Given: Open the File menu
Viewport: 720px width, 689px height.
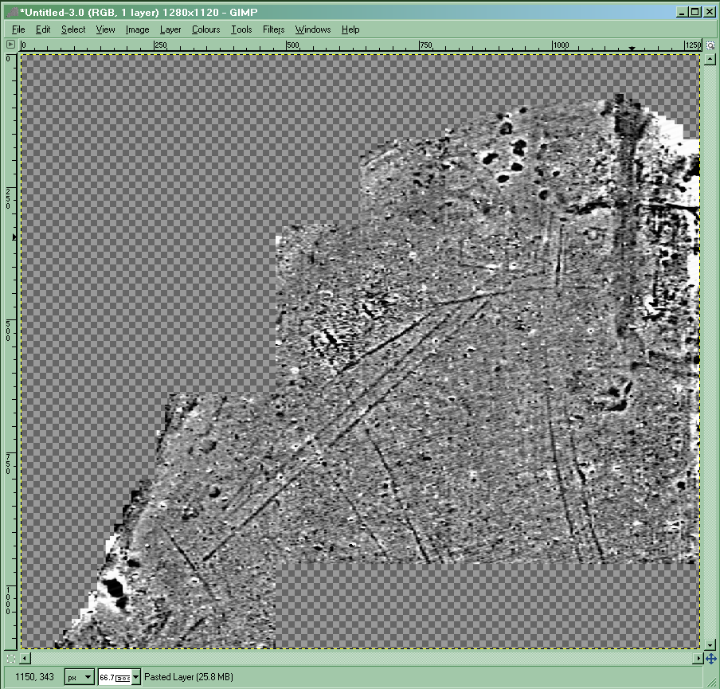Looking at the screenshot, I should [18, 29].
